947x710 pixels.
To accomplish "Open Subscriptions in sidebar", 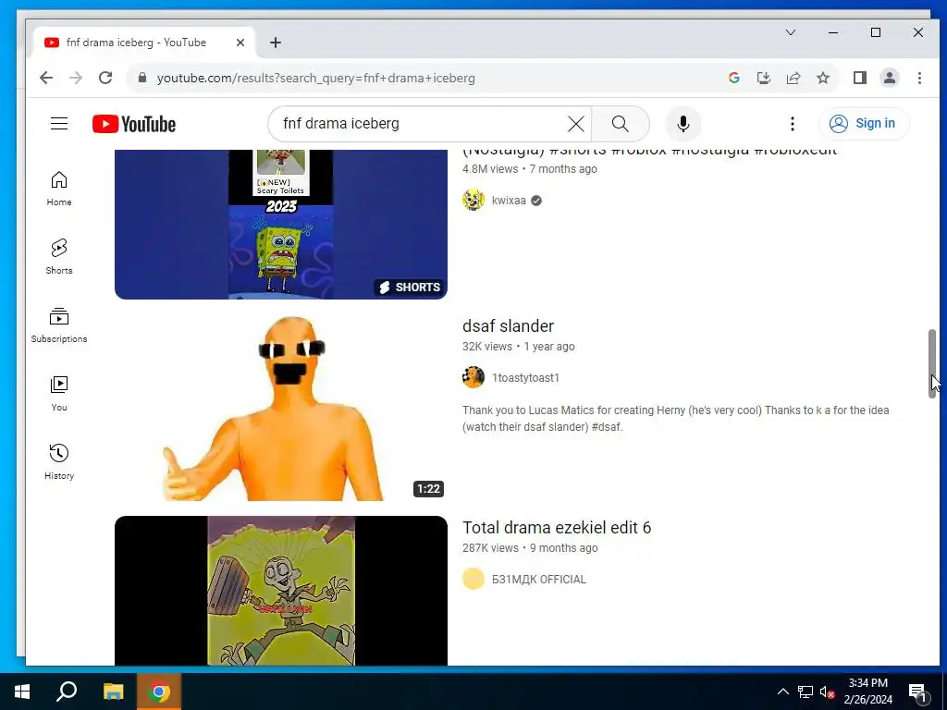I will coord(59,324).
